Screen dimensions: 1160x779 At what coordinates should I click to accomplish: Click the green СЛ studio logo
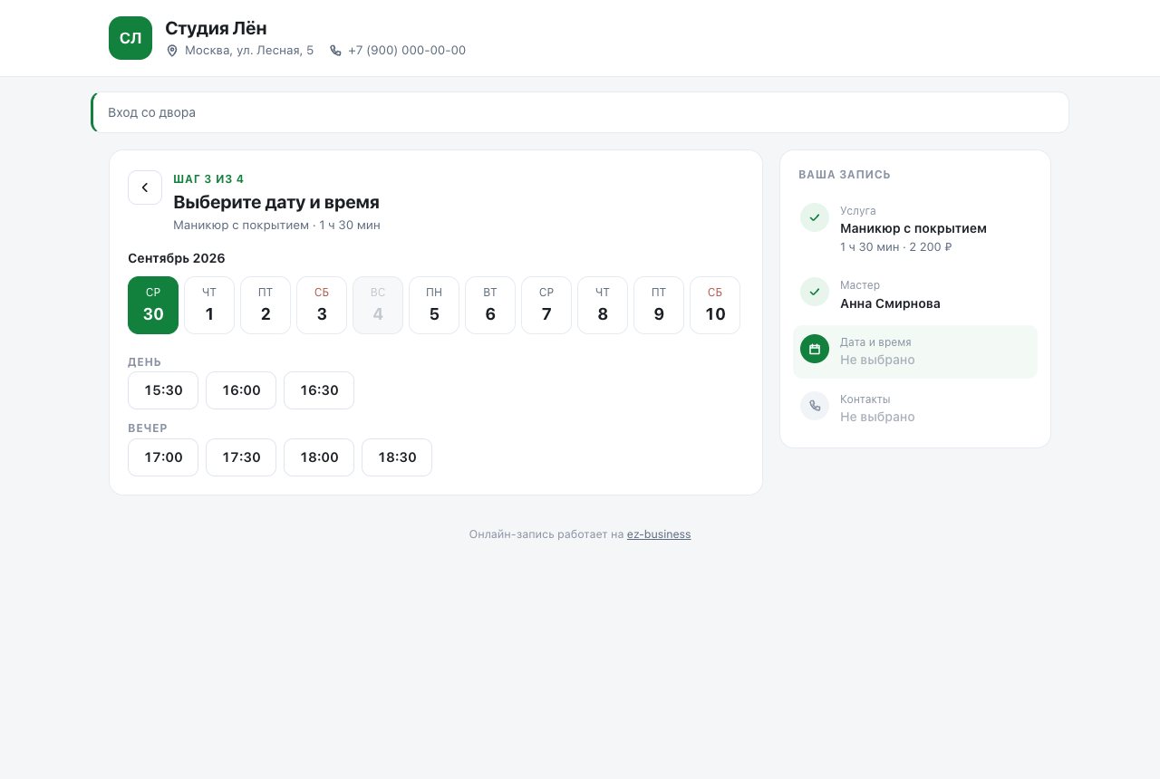pyautogui.click(x=130, y=38)
